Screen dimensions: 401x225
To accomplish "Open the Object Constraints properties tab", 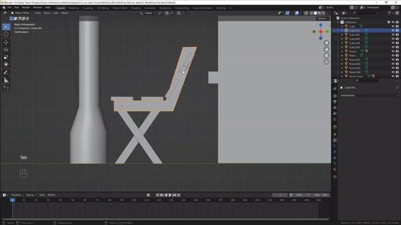I will 335,157.
